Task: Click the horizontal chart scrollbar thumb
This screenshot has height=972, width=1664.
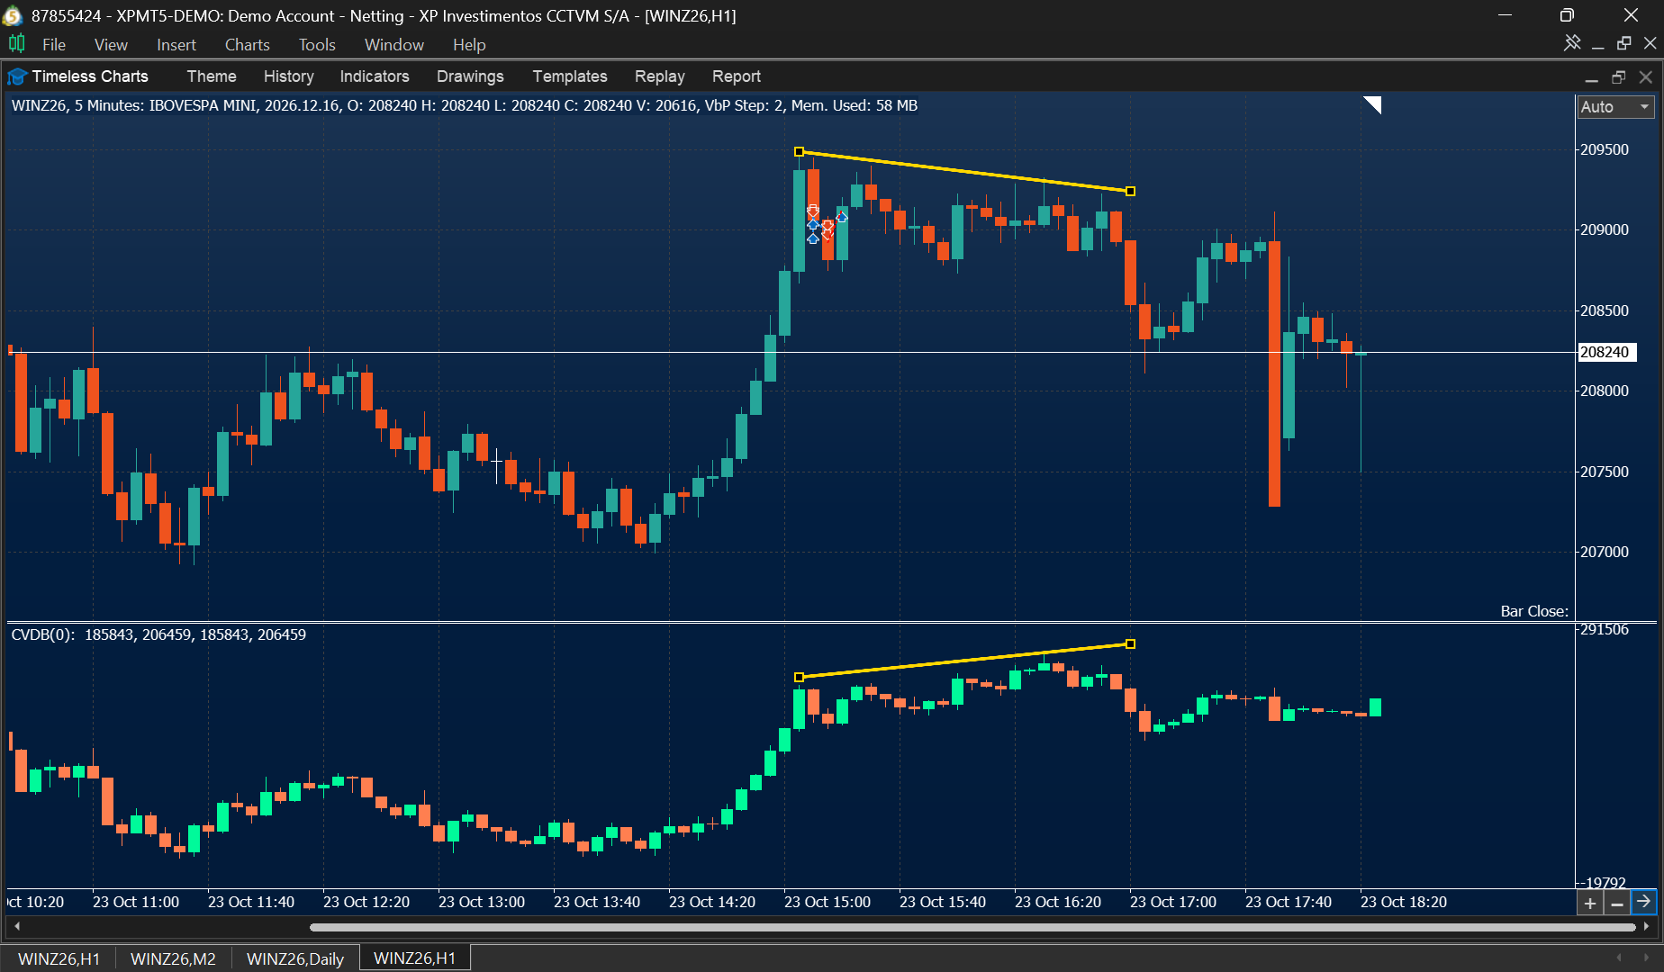Action: click(x=972, y=926)
